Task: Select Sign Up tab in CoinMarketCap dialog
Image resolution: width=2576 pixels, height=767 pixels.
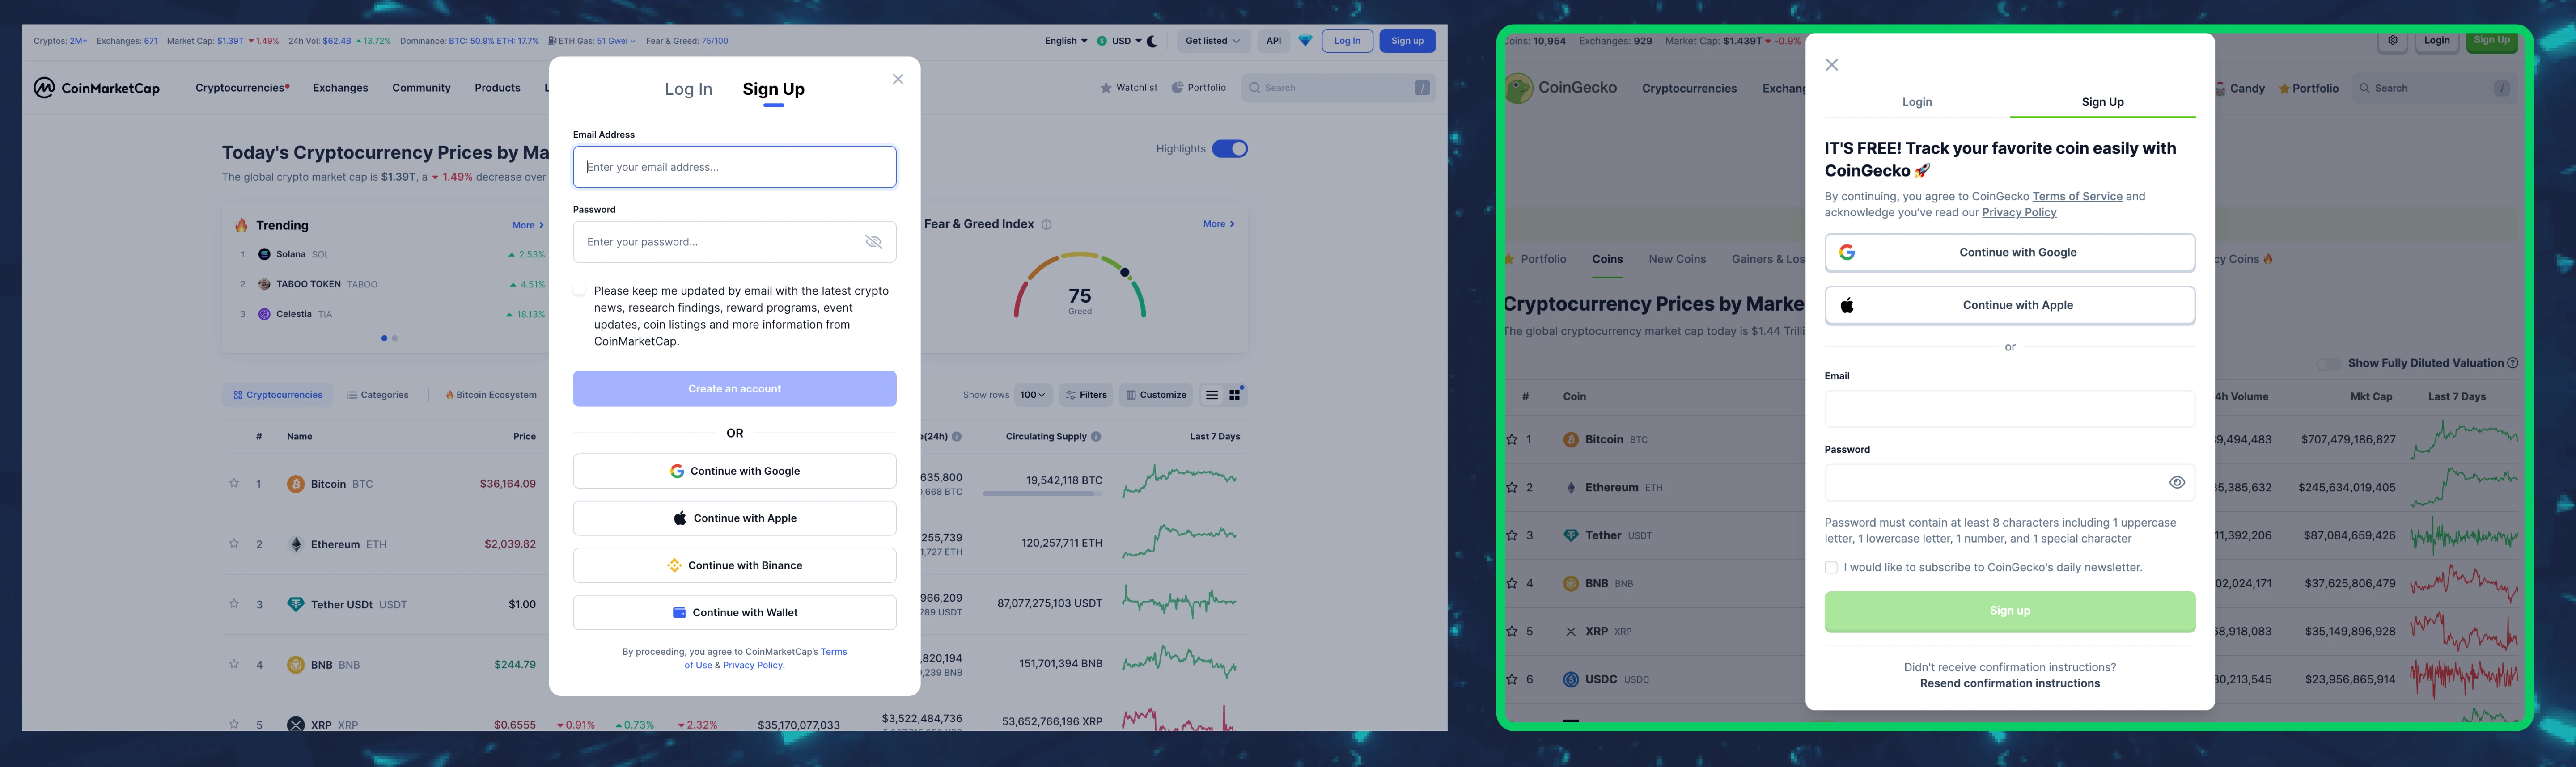Action: tap(773, 89)
